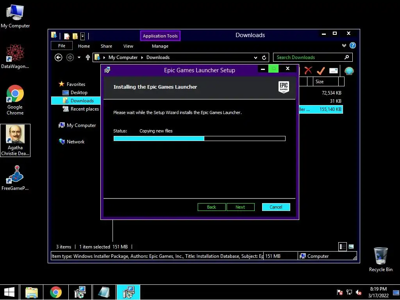Screen dimensions: 400x300
Task: Open the quick access toolbar customize dropdown
Action: click(83, 36)
